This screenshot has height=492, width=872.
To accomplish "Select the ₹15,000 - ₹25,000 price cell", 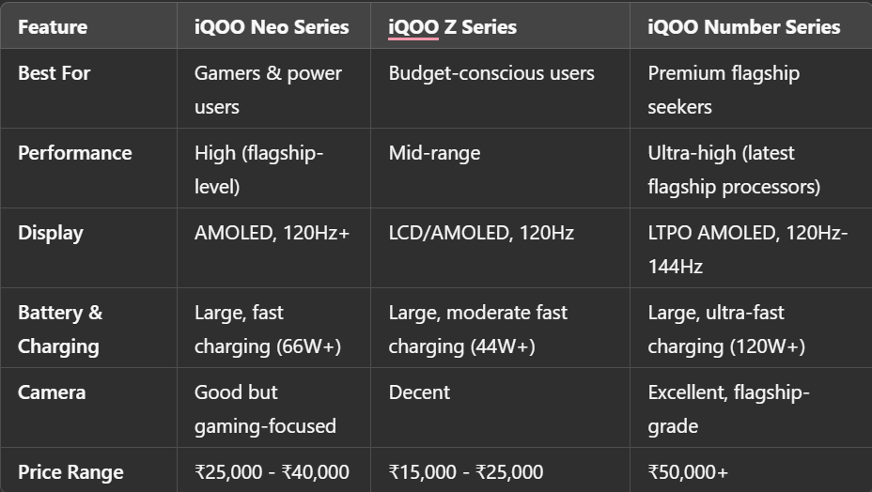I will [x=466, y=471].
